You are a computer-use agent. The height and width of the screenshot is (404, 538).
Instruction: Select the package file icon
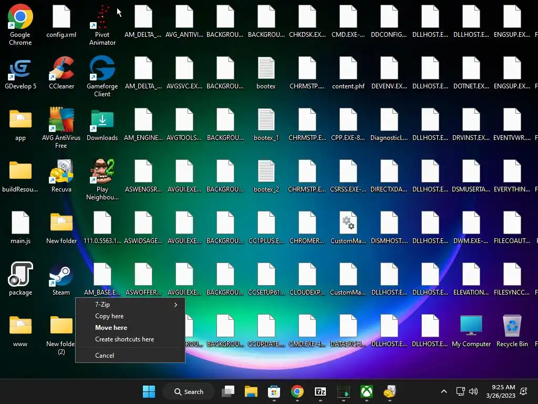[x=20, y=279]
